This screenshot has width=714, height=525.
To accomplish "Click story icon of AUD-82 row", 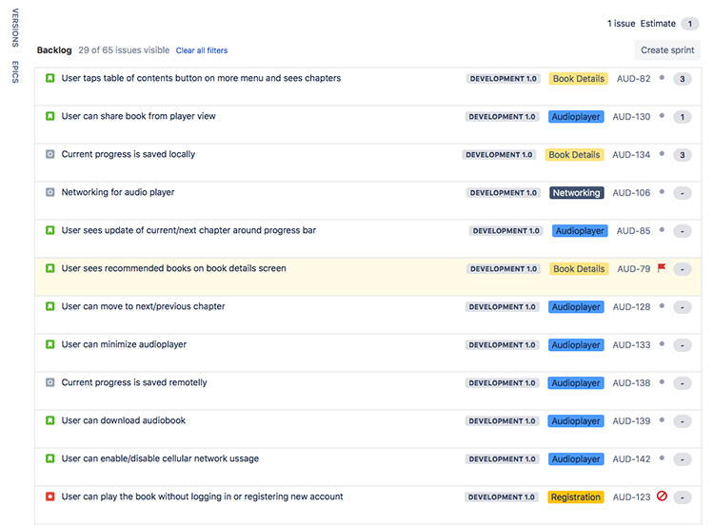I will coord(50,78).
